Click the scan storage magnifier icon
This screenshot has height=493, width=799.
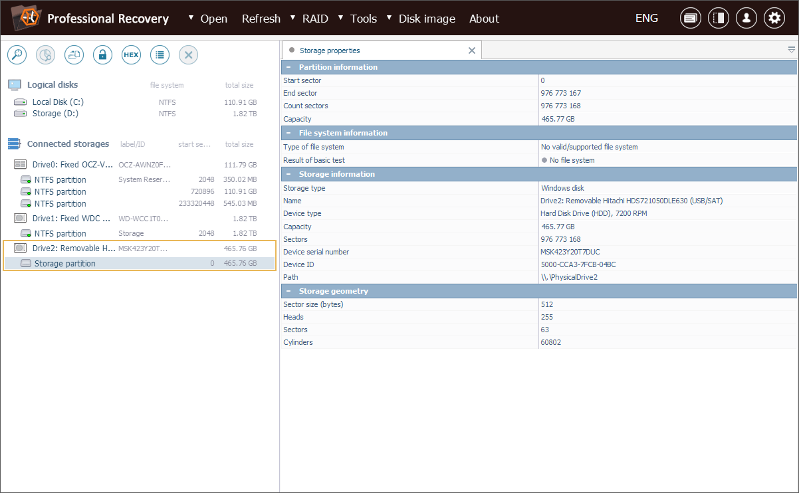(x=17, y=55)
